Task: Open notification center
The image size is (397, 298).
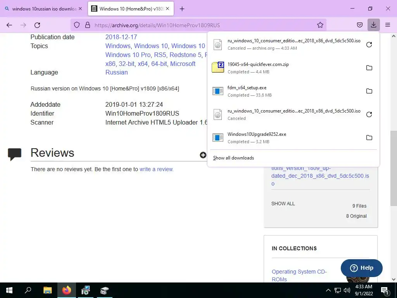Action: click(384, 290)
